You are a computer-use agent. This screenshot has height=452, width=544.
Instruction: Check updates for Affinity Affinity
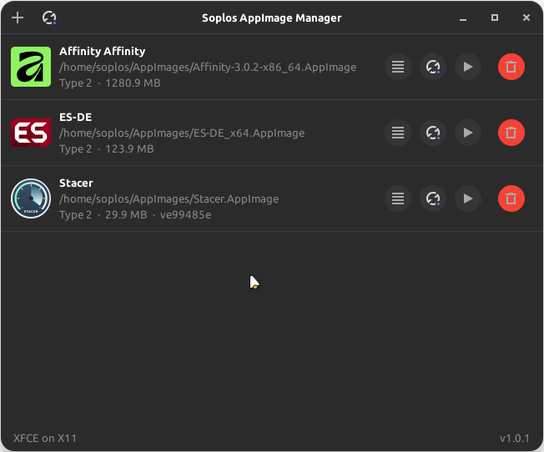tap(433, 67)
